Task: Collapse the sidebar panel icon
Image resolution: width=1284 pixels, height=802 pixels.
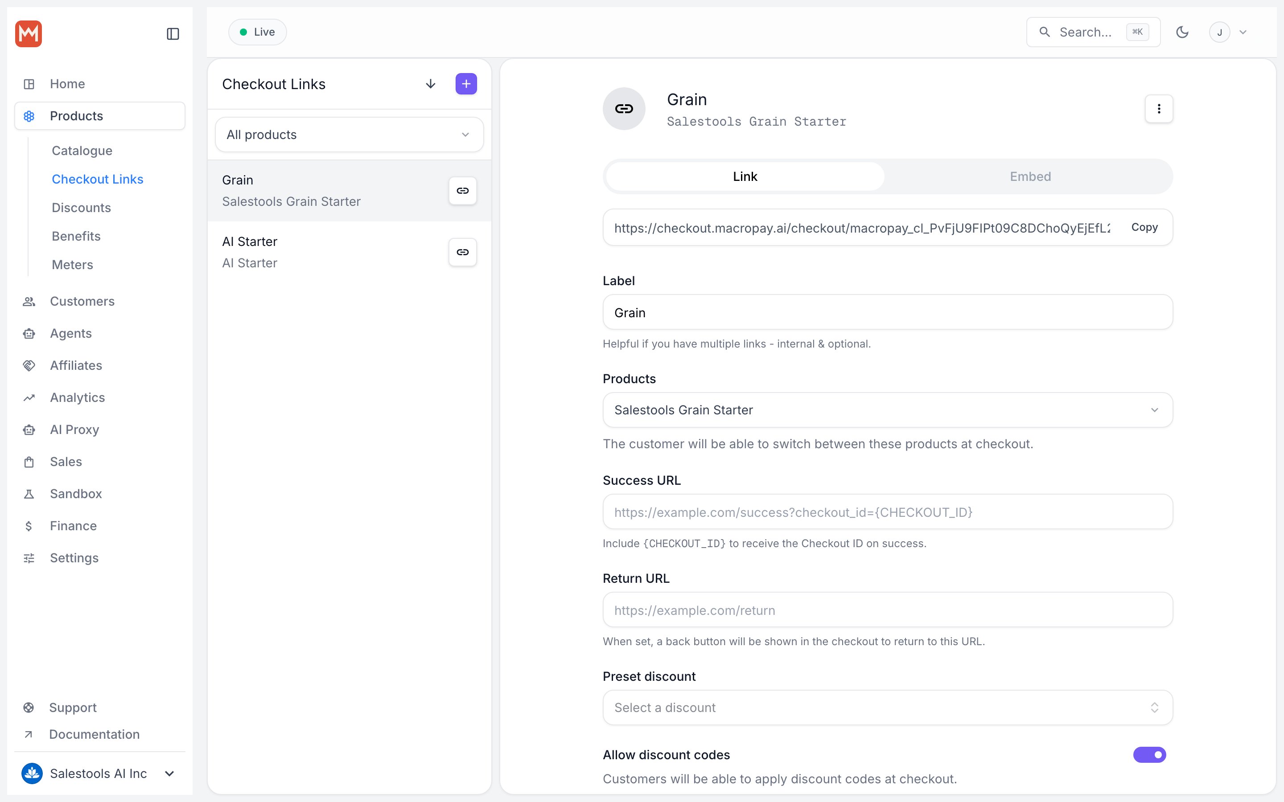Action: 173,34
